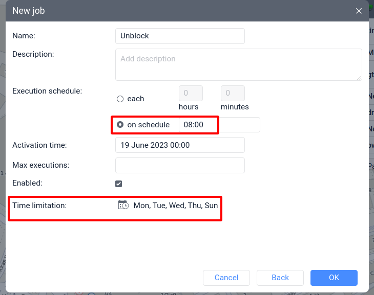Select the 'each' interval radio button
Image resolution: width=374 pixels, height=295 pixels.
click(120, 99)
